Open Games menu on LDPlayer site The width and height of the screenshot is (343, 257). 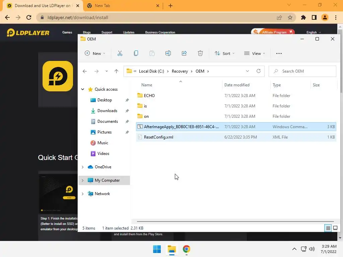[67, 32]
